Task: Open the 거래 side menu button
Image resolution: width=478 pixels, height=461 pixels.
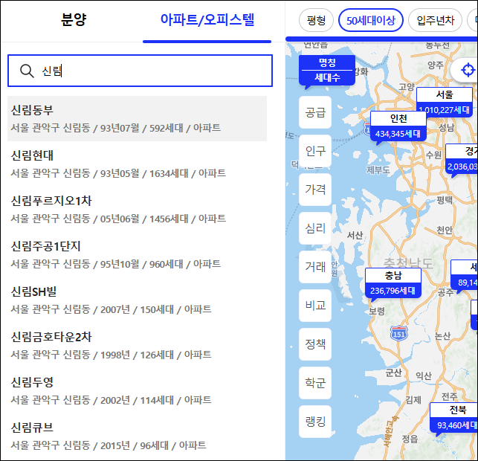Action: pos(315,267)
